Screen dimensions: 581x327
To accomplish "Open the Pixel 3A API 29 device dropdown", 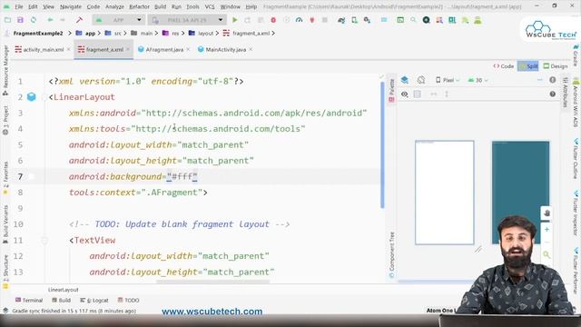I will point(187,20).
